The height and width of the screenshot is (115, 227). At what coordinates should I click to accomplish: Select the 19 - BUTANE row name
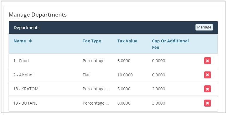(25, 103)
